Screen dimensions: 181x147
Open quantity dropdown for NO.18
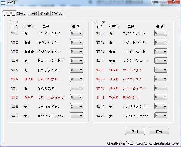coord(161,97)
